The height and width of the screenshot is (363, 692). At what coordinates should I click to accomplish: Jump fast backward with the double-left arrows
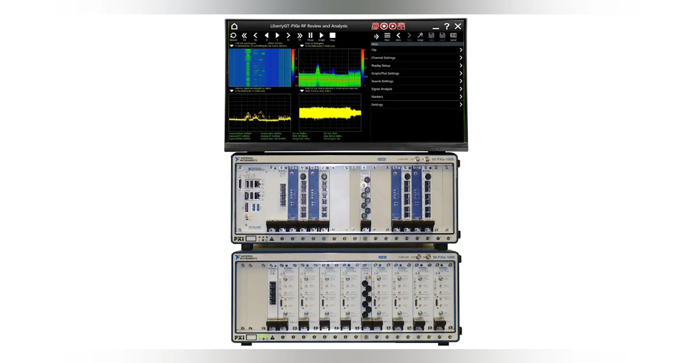(244, 36)
